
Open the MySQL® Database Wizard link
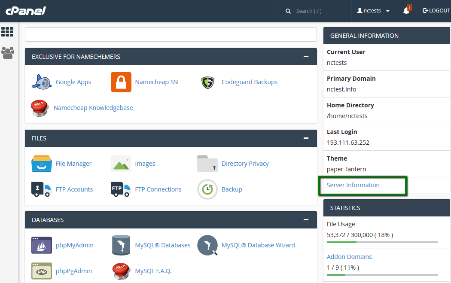click(258, 245)
